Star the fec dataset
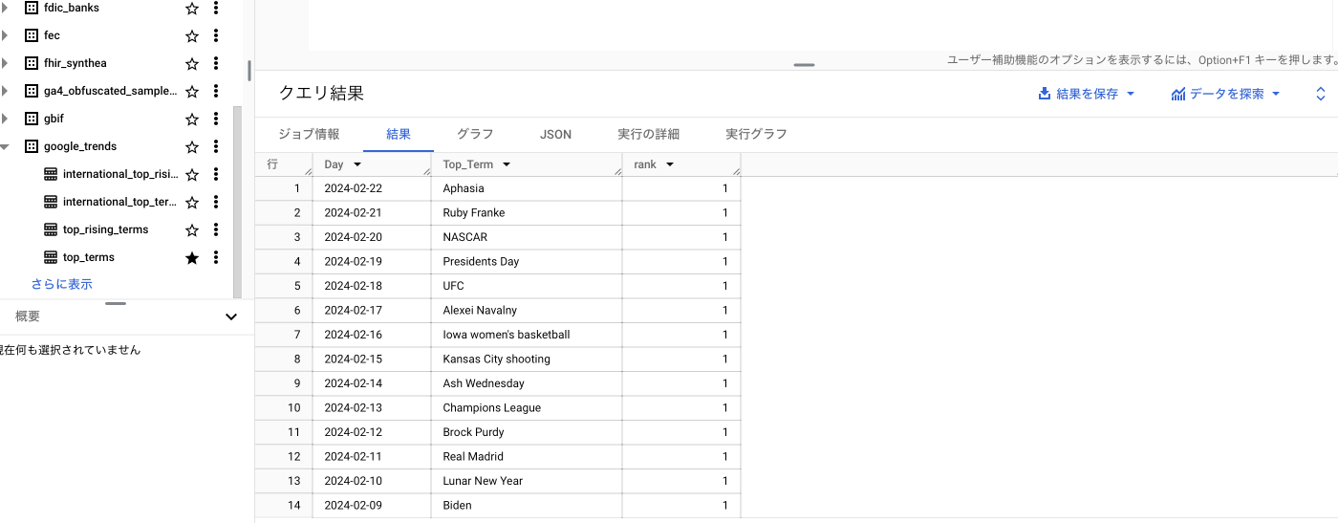 click(192, 35)
